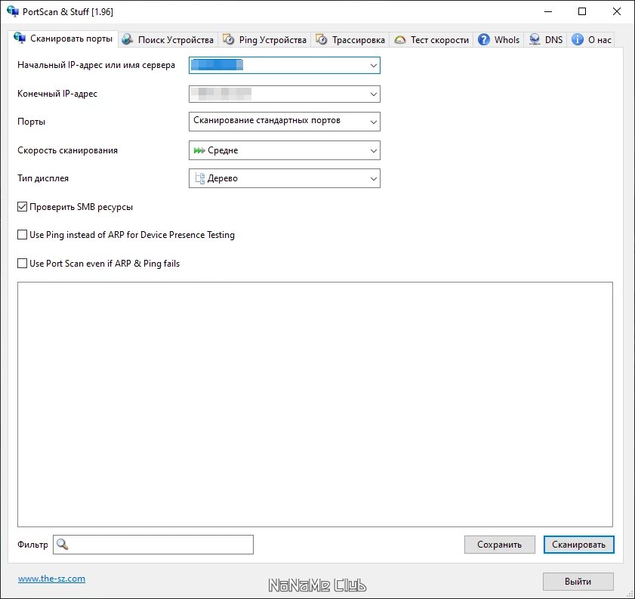Expand the Конечный IP-адрес dropdown
Screen dimensions: 635x599
click(373, 94)
